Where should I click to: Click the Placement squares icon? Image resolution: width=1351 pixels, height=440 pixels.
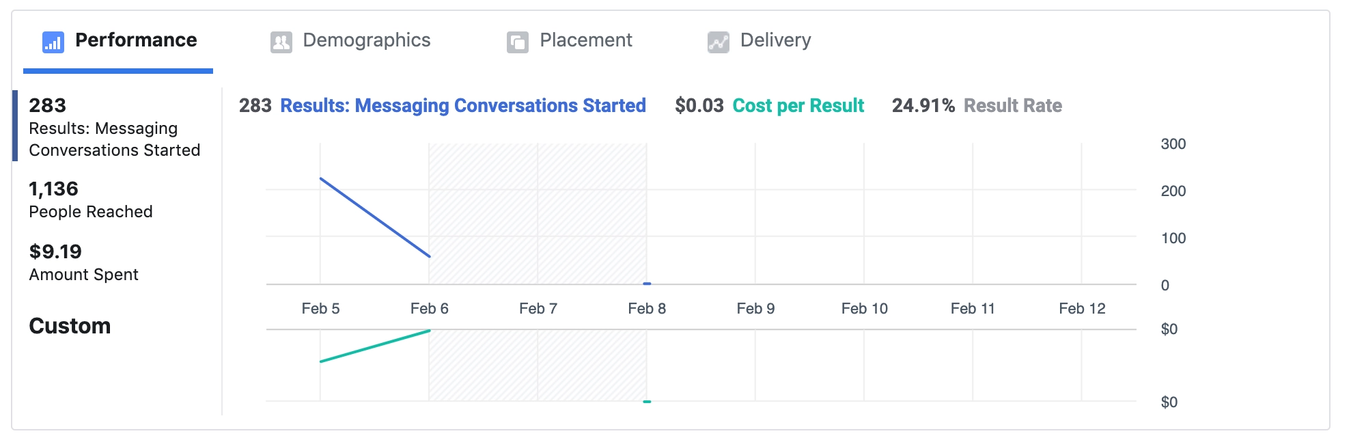pyautogui.click(x=518, y=42)
